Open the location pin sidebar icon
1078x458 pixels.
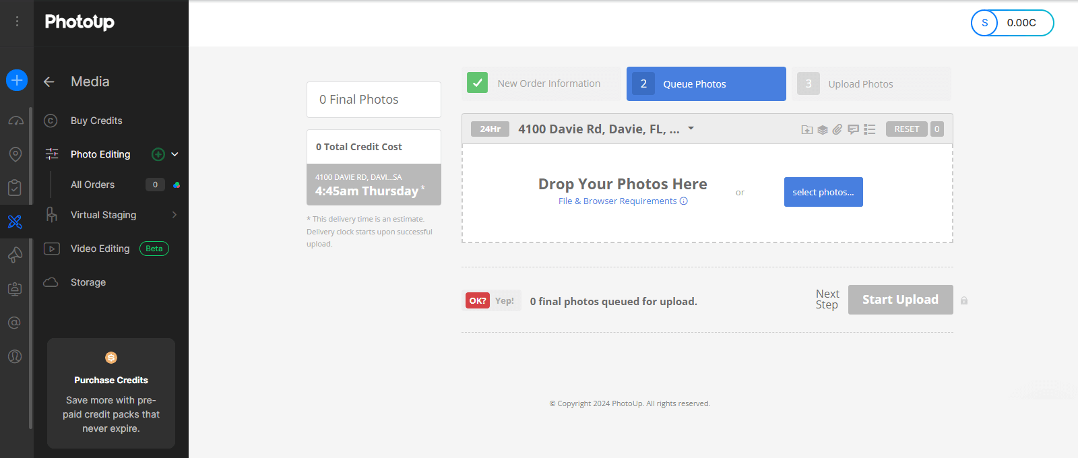click(x=15, y=154)
